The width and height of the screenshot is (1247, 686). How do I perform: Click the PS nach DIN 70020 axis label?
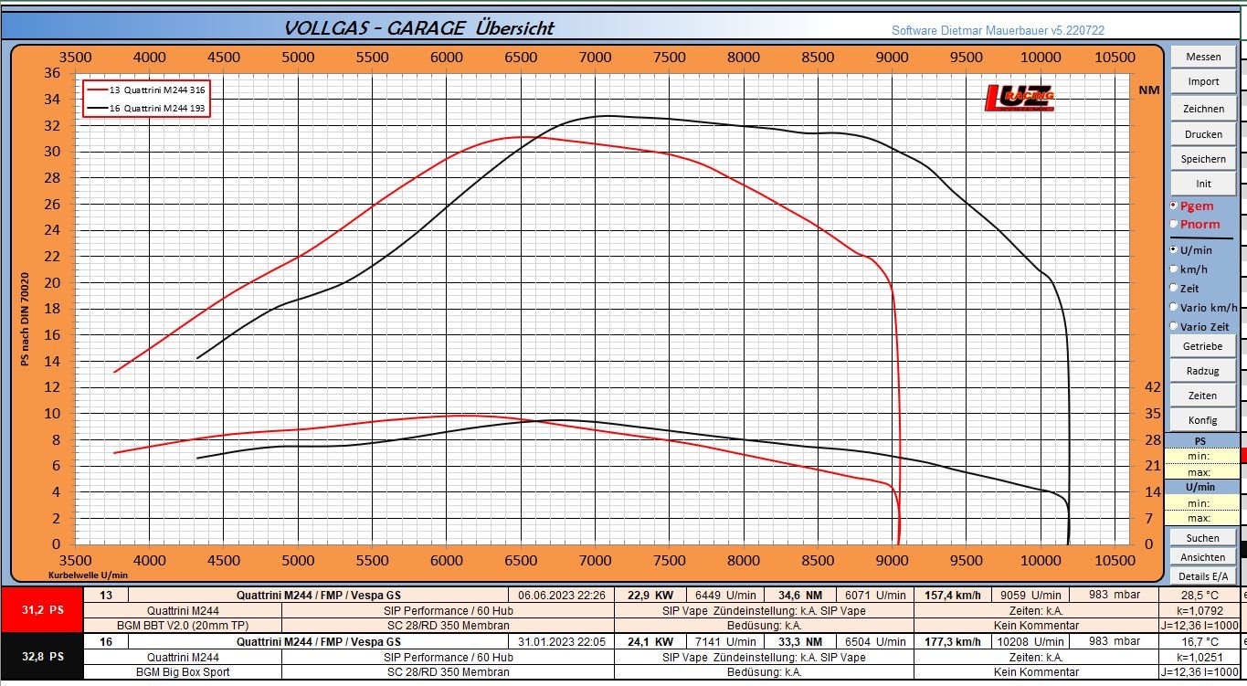click(26, 320)
